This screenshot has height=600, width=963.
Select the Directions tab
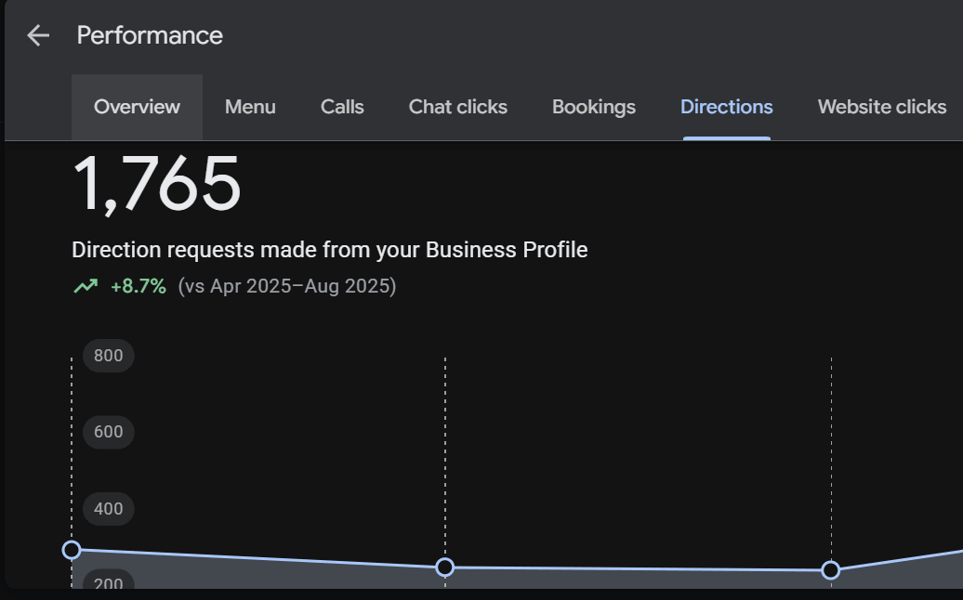coord(727,107)
